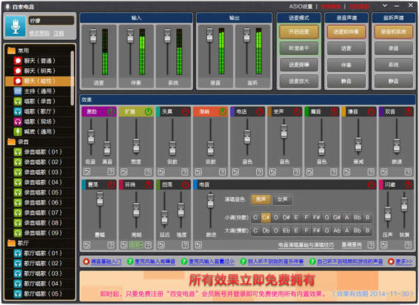
Task: Reset the 变声 effect with its reset icon
Action: (271, 171)
